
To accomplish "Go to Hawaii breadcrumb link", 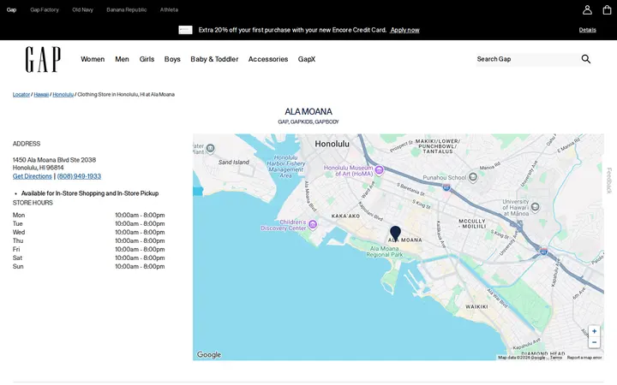I will coord(41,94).
